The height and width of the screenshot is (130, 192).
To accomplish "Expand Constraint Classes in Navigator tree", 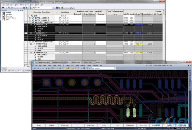I will pyautogui.click(x=3, y=18).
